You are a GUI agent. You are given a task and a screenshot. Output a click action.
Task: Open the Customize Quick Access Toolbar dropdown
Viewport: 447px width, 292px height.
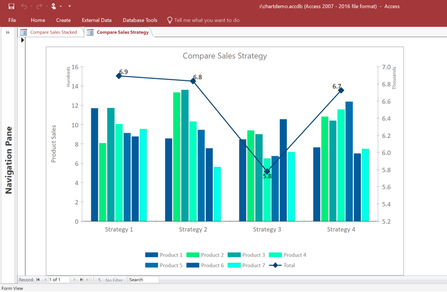tap(70, 6)
